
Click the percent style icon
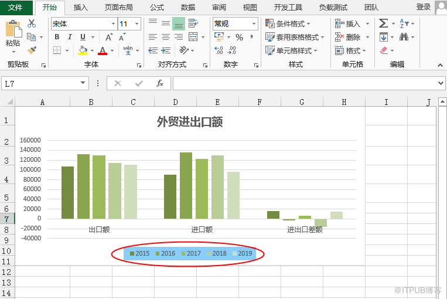pyautogui.click(x=239, y=37)
